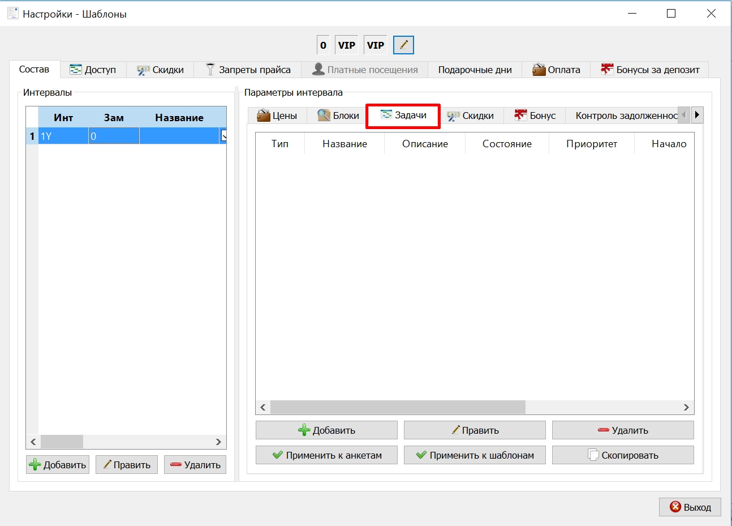Select the Оплата tab with wallet icon

point(556,70)
